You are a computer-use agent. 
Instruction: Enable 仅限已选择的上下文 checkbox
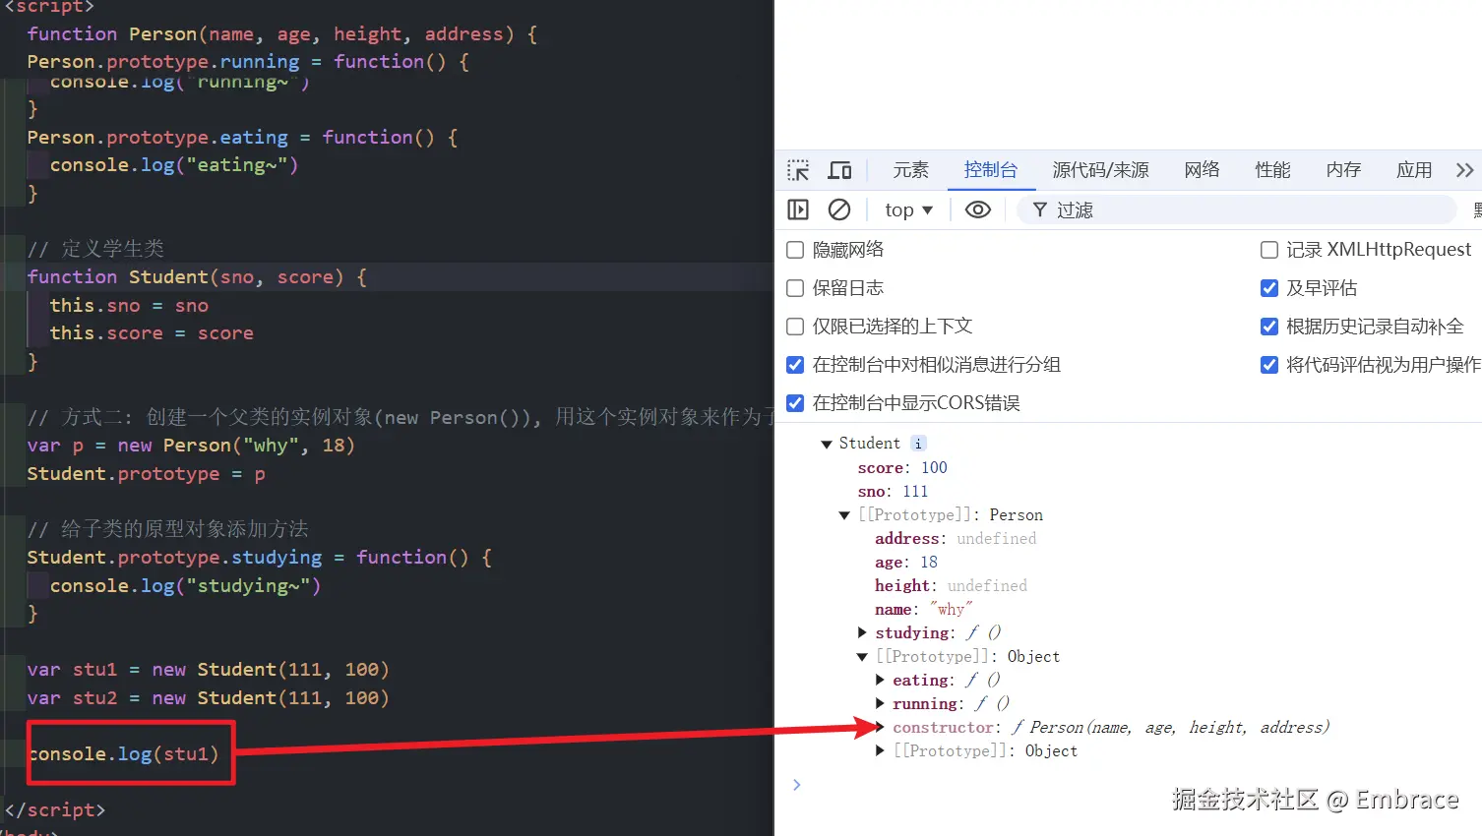795,327
